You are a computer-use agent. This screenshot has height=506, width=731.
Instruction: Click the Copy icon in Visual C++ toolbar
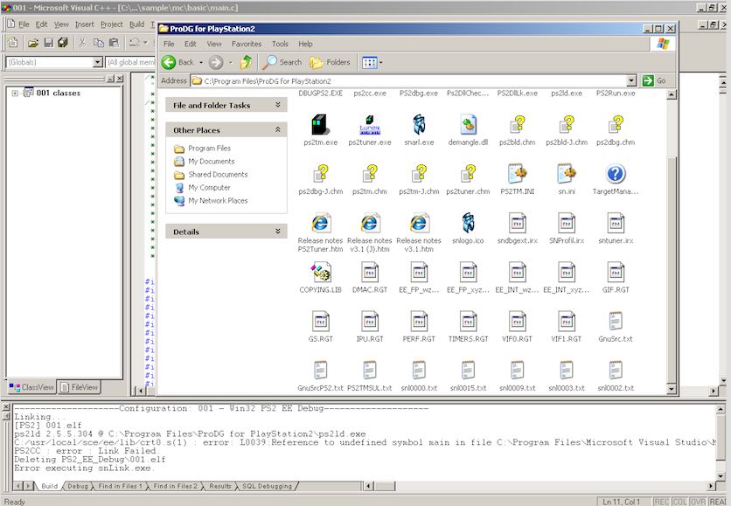point(98,43)
